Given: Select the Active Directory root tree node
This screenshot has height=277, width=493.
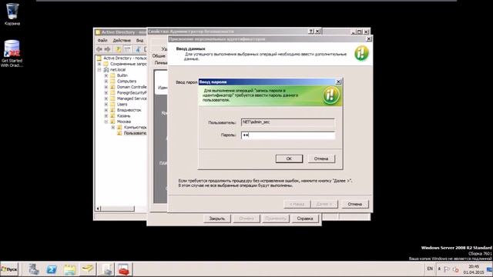Looking at the screenshot, I should pos(125,58).
